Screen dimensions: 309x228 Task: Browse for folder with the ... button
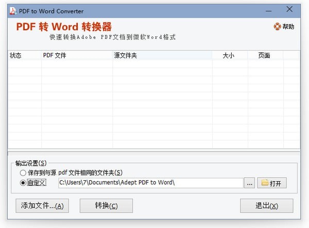pos(249,183)
